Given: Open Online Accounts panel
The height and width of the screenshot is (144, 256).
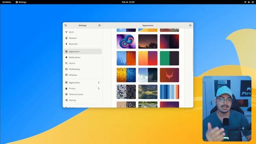Looking at the screenshot, I should tap(83, 94).
